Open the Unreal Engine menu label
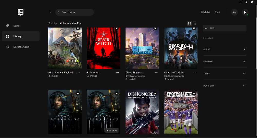 click(21, 47)
